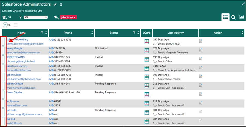Open Susan Charles contact link

(x=14, y=93)
